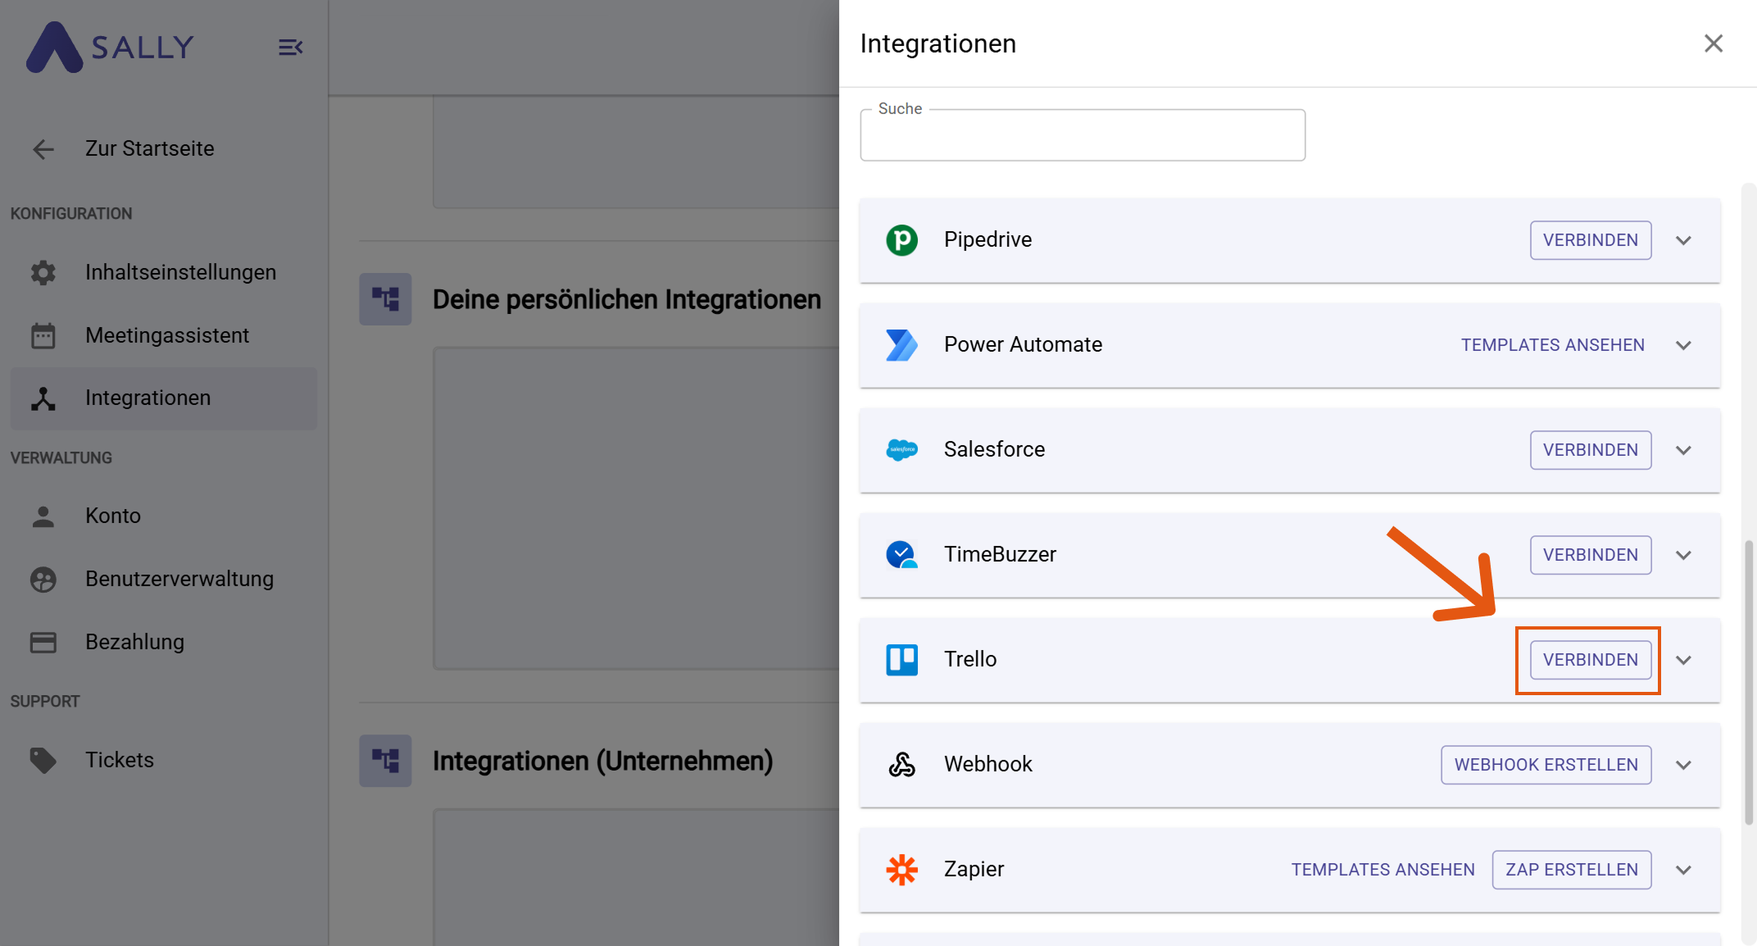This screenshot has height=946, width=1757.
Task: Click Verbinden for Pipedrive
Action: [x=1590, y=240]
